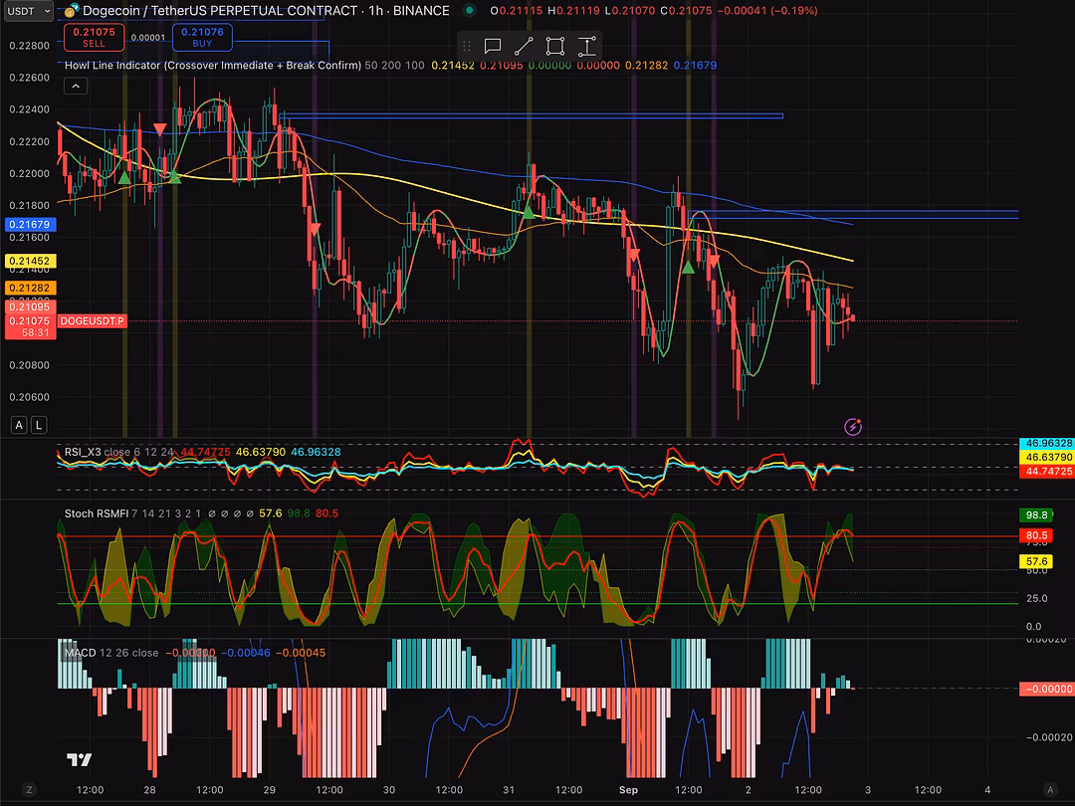The height and width of the screenshot is (806, 1075).
Task: Click the yellow 0.21452 price label on the scale
Action: tap(29, 261)
